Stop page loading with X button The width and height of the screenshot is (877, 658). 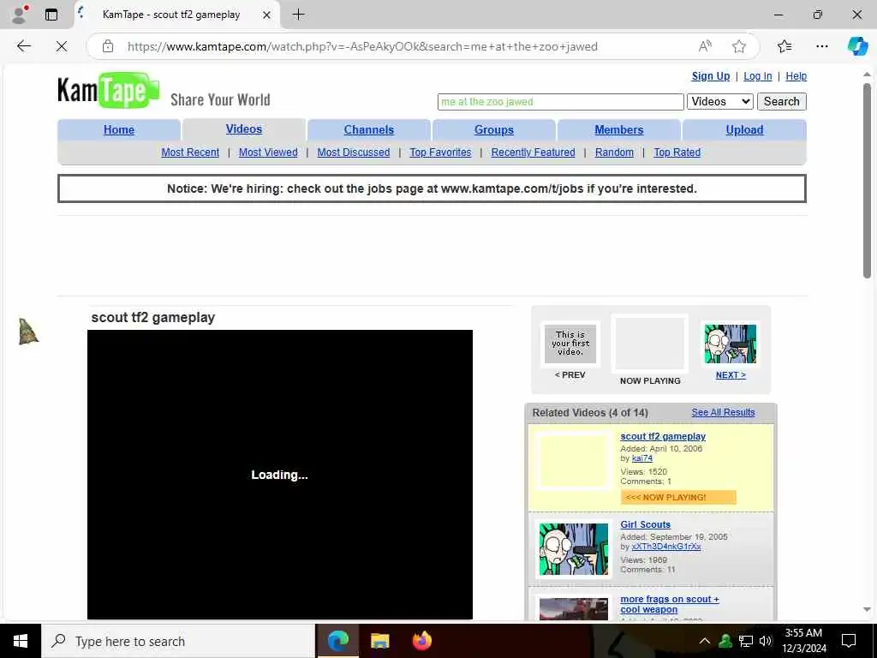[62, 46]
